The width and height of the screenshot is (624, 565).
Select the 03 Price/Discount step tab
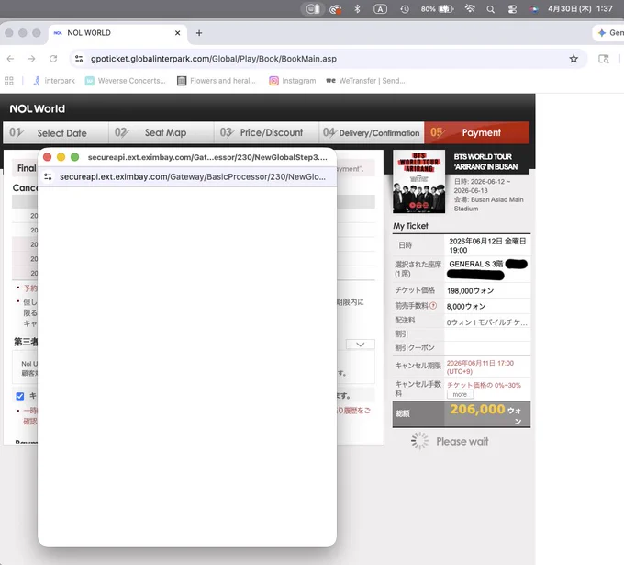(266, 132)
